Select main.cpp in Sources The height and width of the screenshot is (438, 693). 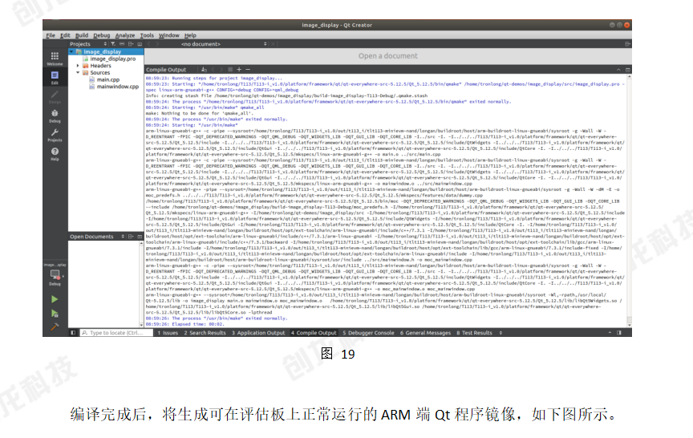coord(108,79)
